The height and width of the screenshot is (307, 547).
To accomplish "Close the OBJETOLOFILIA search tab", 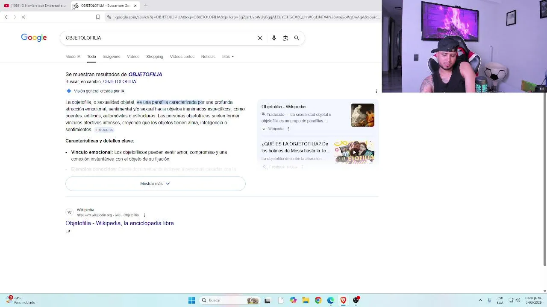I will point(135,6).
